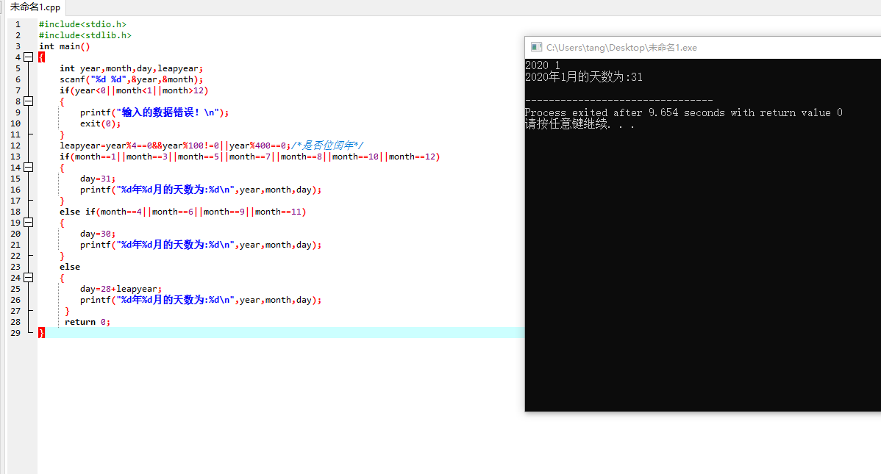Click line number 12 in the gutter
This screenshot has height=474, width=881.
pos(15,146)
